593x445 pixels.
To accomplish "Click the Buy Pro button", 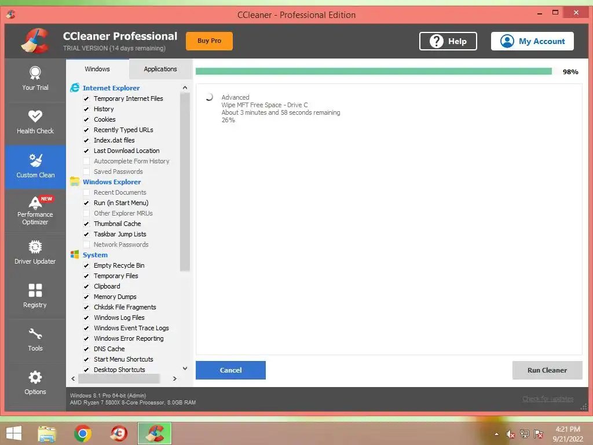I will pos(209,41).
